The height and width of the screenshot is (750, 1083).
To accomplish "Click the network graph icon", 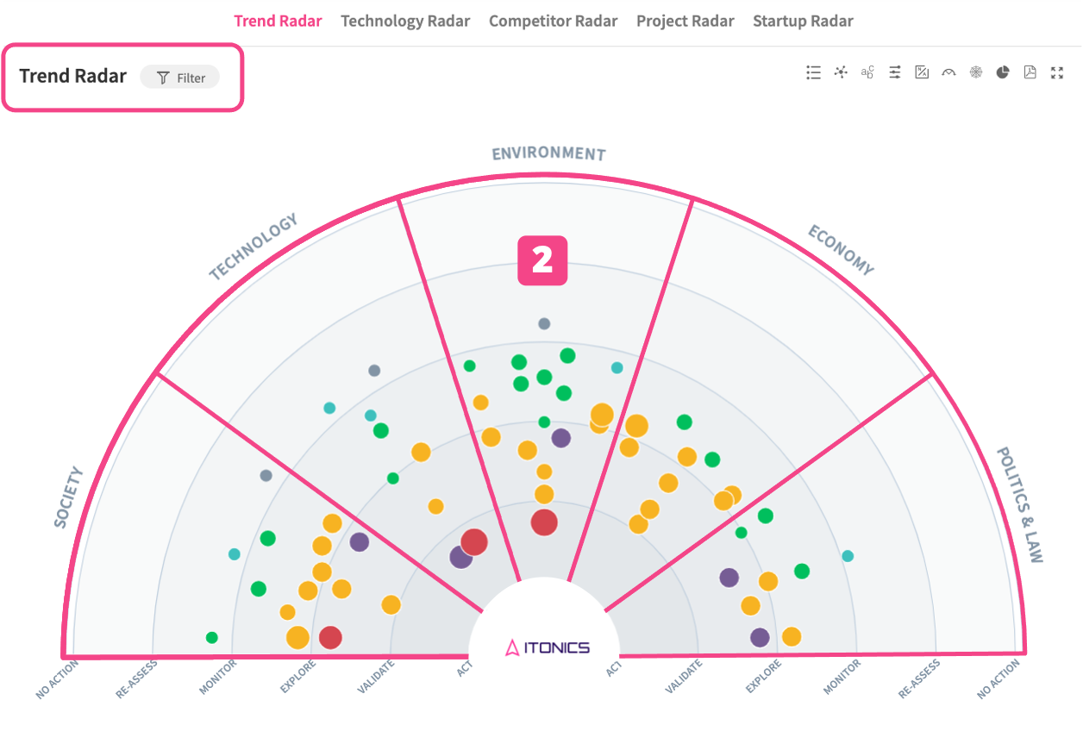I will [841, 73].
